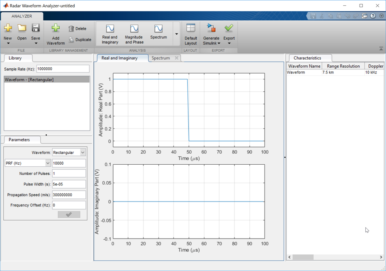Screen dimensions: 386x271
Task: Select Waveform - [Rectangular] in the library
Action: (46, 80)
